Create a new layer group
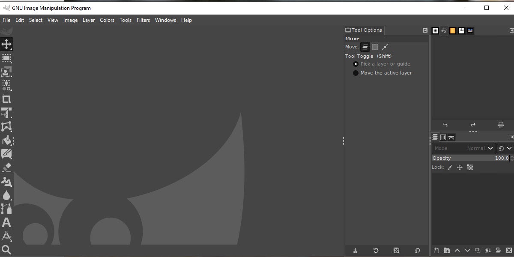Screen dimensions: 514x257 click(447, 251)
